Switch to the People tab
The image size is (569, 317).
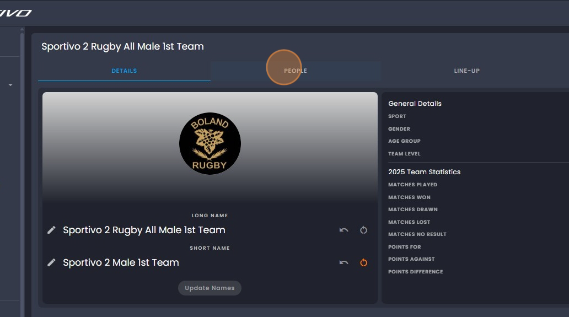296,71
